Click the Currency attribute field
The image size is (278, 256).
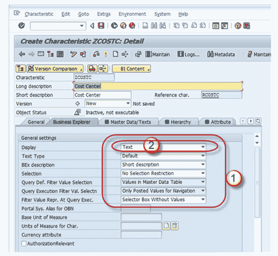point(141,235)
